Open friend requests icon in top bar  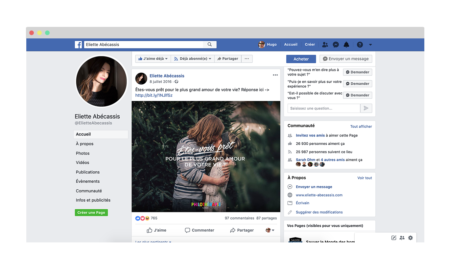pyautogui.click(x=325, y=45)
